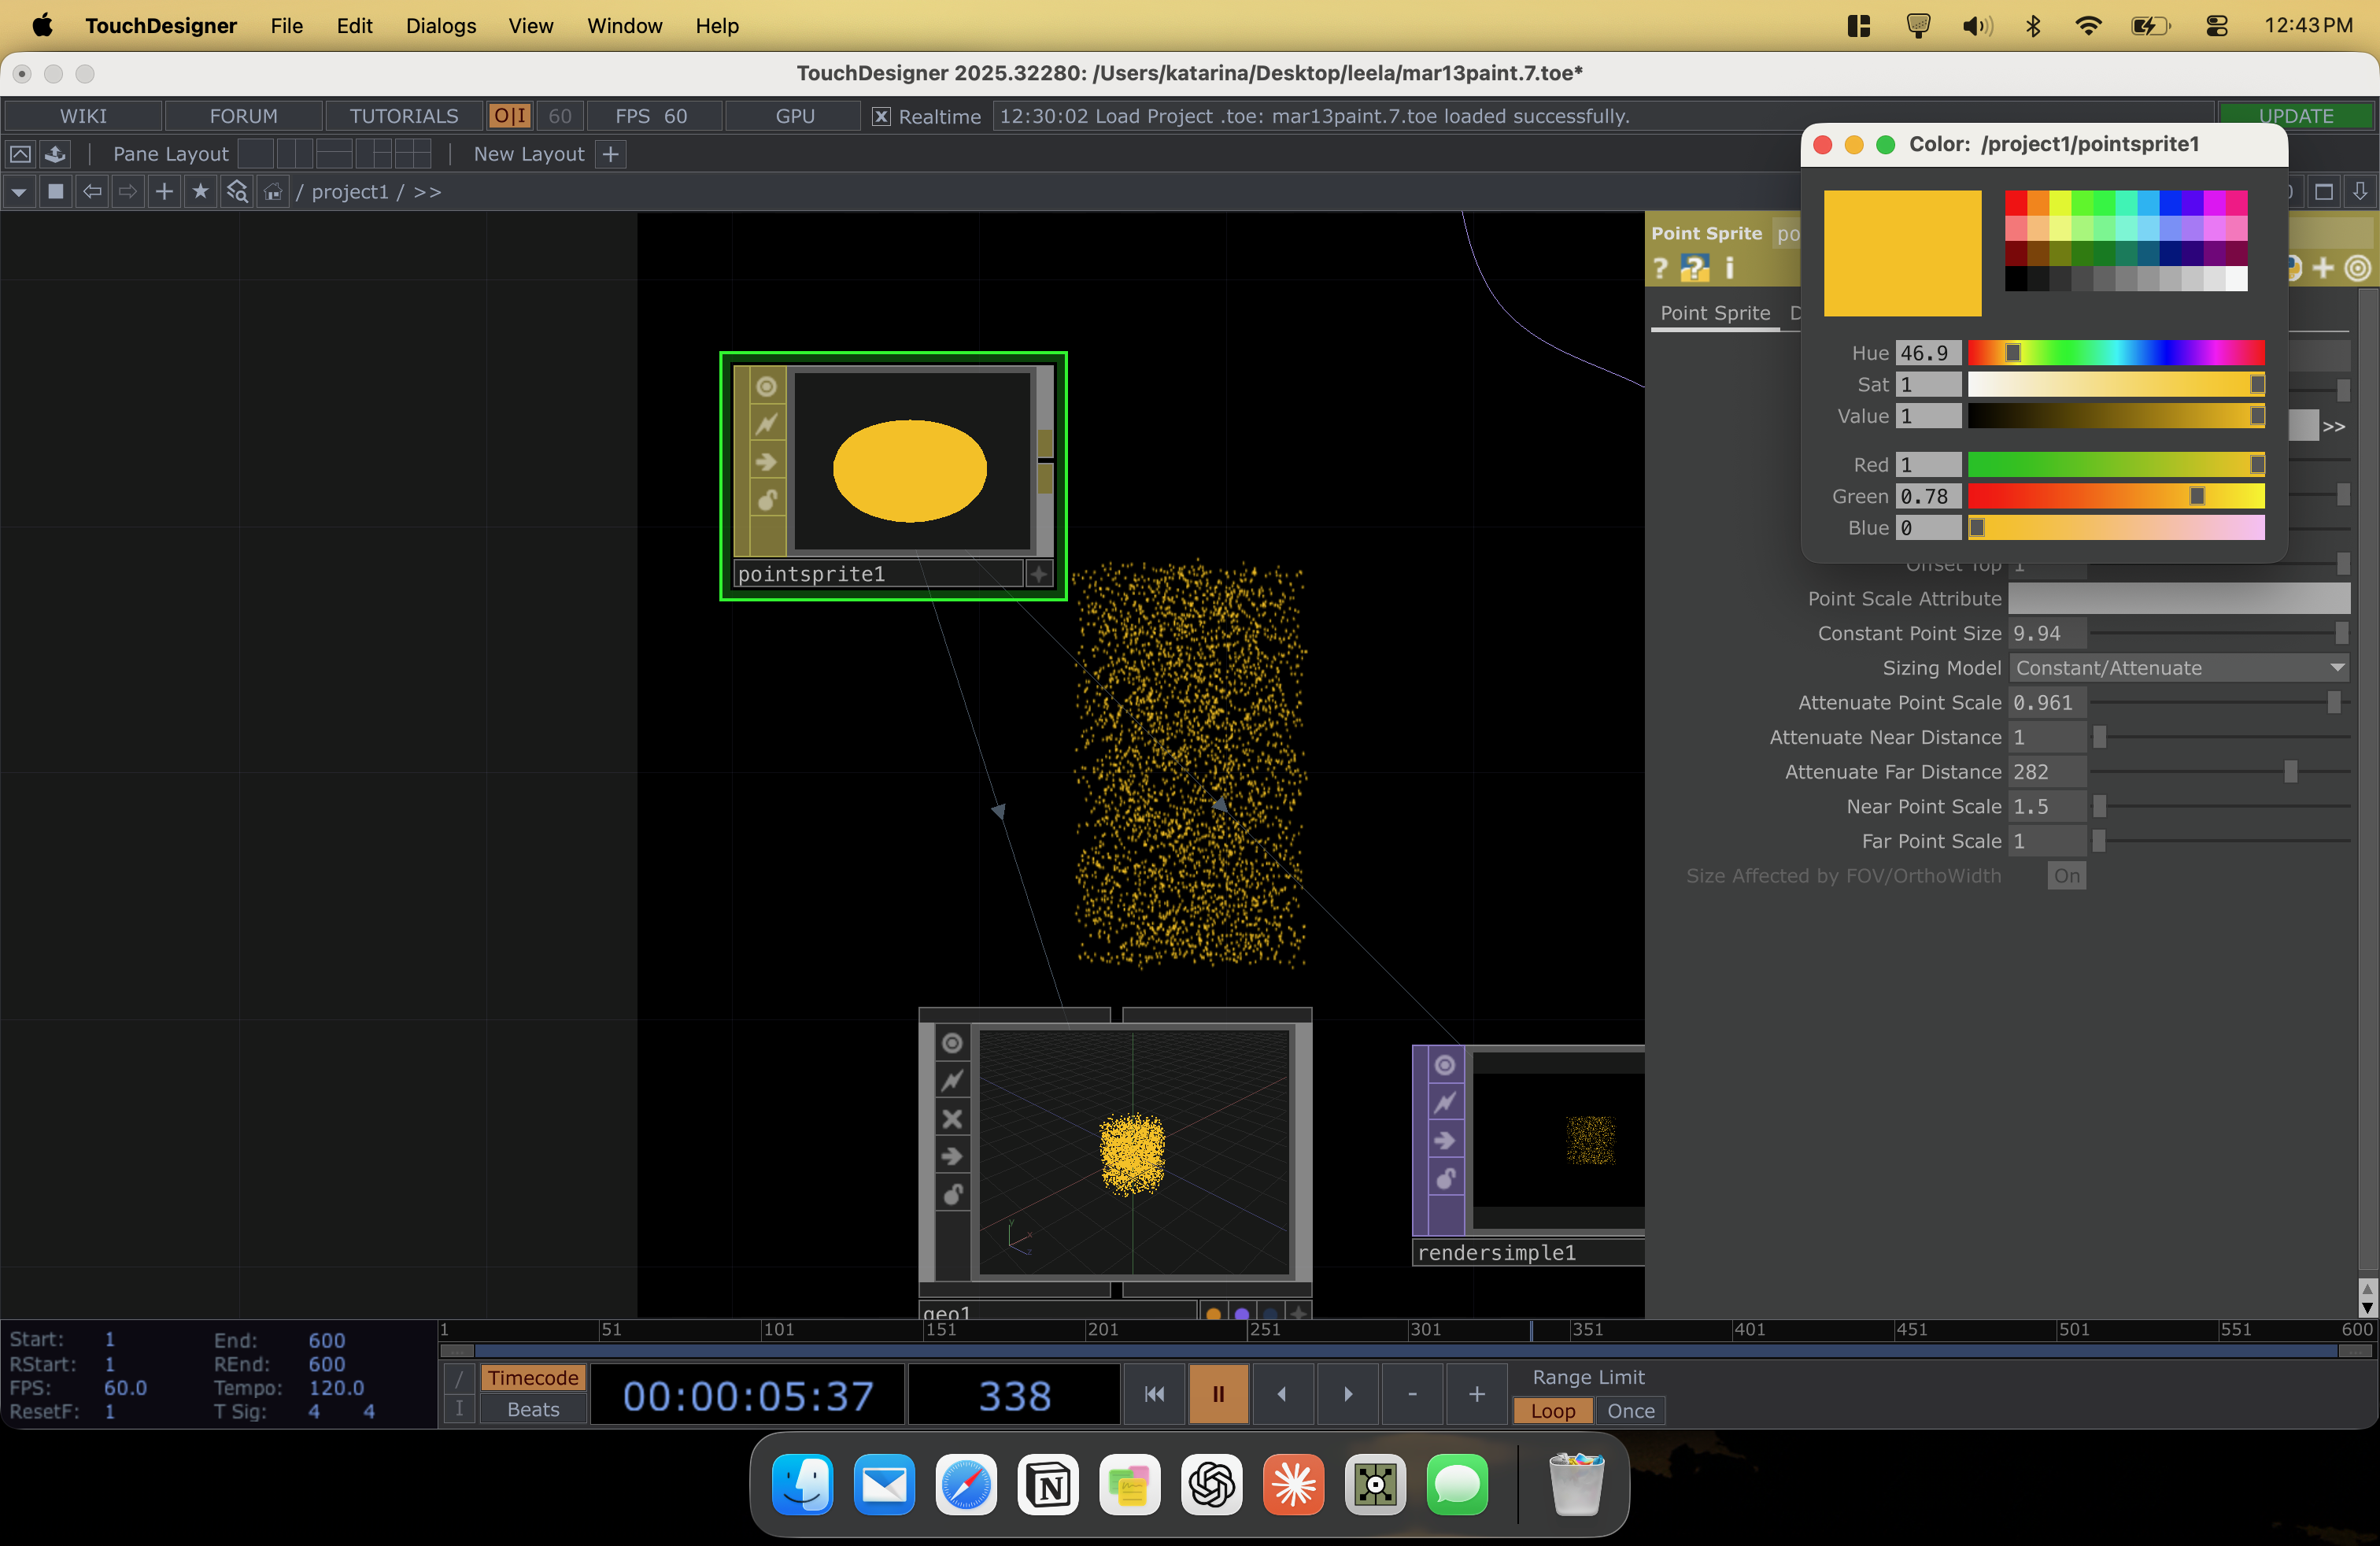Click the star bookmark icon in the toolbar
This screenshot has width=2380, height=1546.
(200, 191)
